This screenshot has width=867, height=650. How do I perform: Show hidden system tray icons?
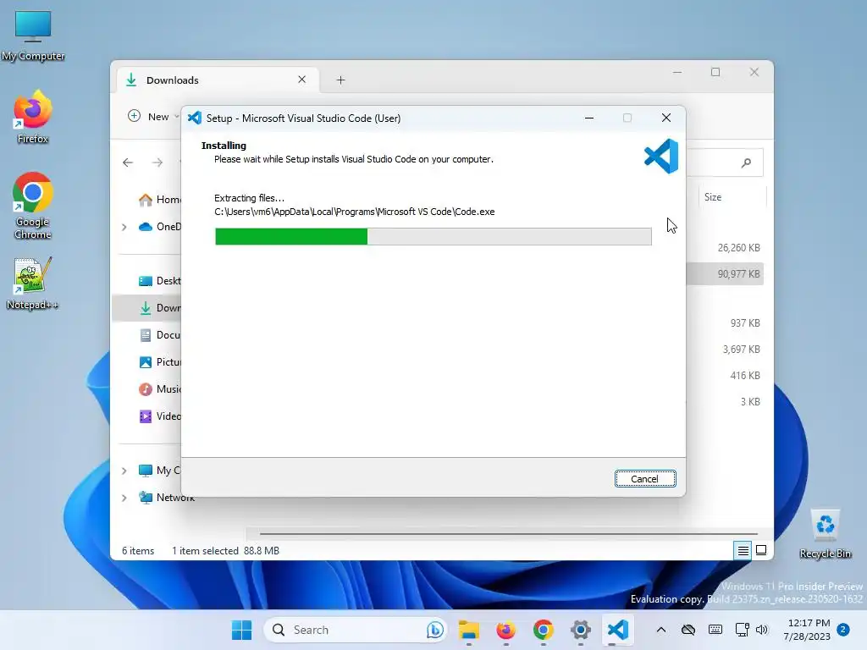click(x=660, y=630)
